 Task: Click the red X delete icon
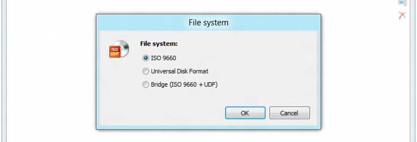tap(402, 15)
